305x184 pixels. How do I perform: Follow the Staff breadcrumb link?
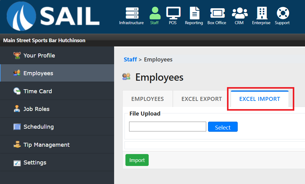pyautogui.click(x=130, y=60)
